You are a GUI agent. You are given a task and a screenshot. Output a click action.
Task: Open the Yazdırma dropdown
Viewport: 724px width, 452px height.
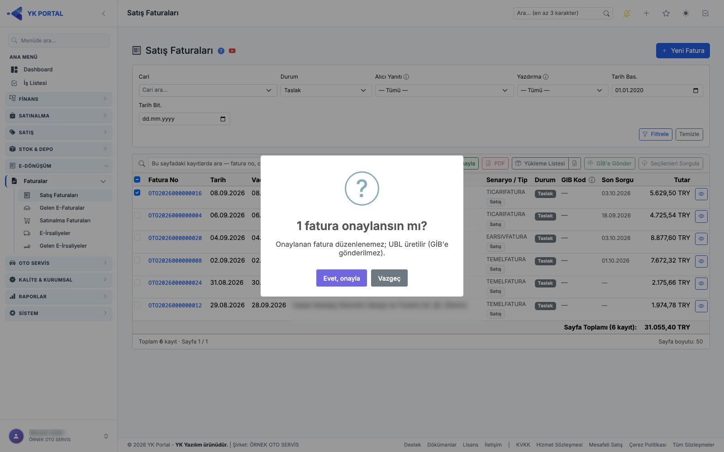tap(562, 90)
